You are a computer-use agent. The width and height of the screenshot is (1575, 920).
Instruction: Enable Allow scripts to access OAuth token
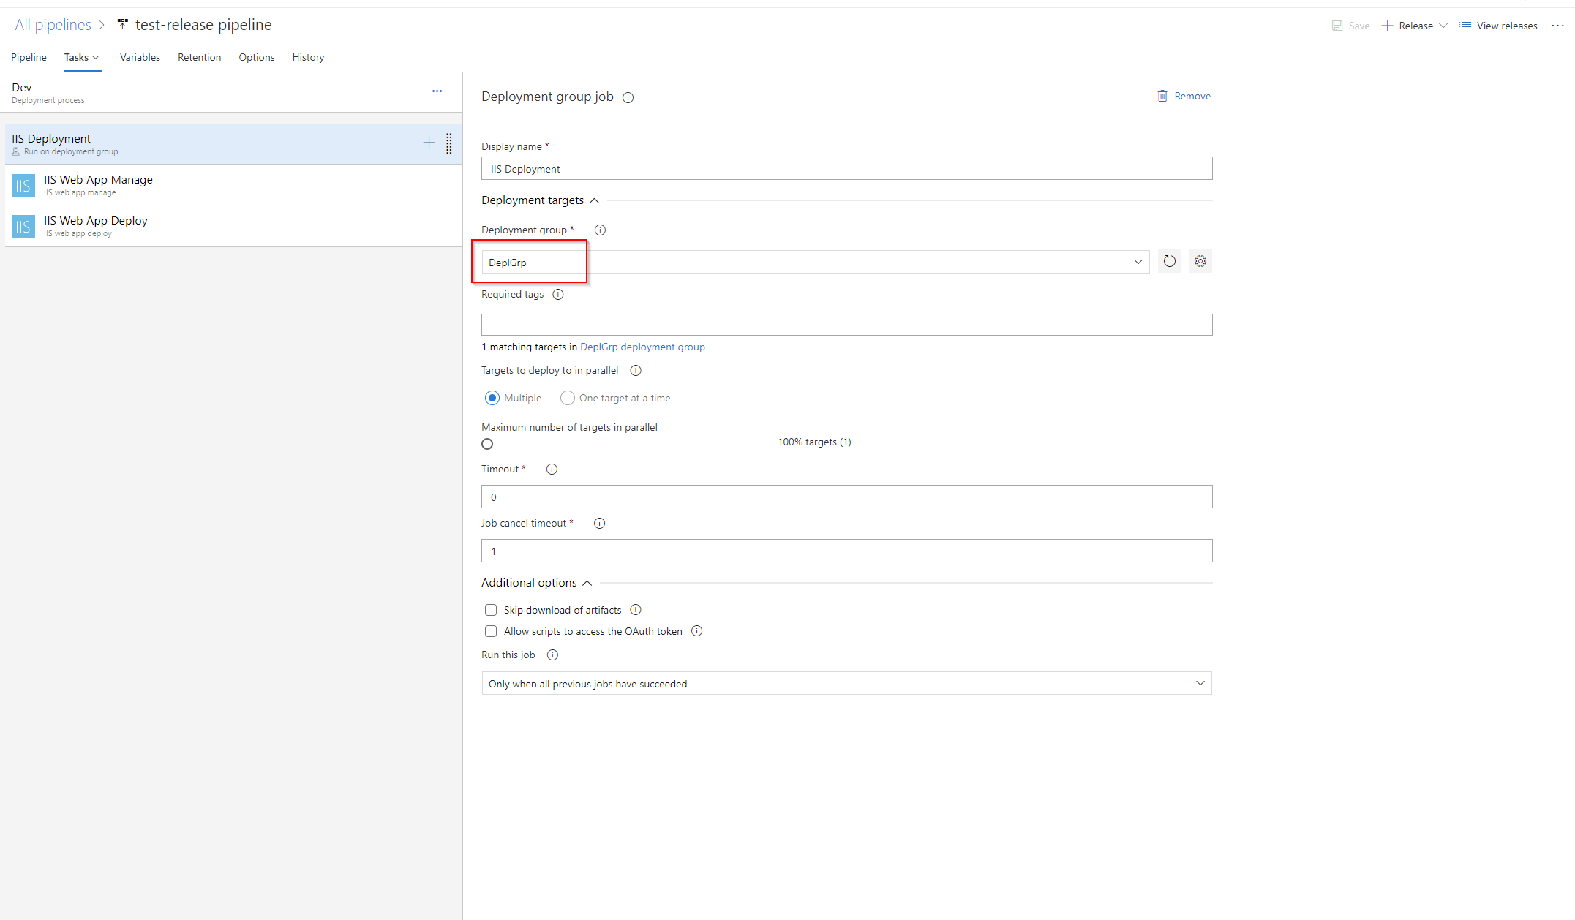pyautogui.click(x=489, y=631)
